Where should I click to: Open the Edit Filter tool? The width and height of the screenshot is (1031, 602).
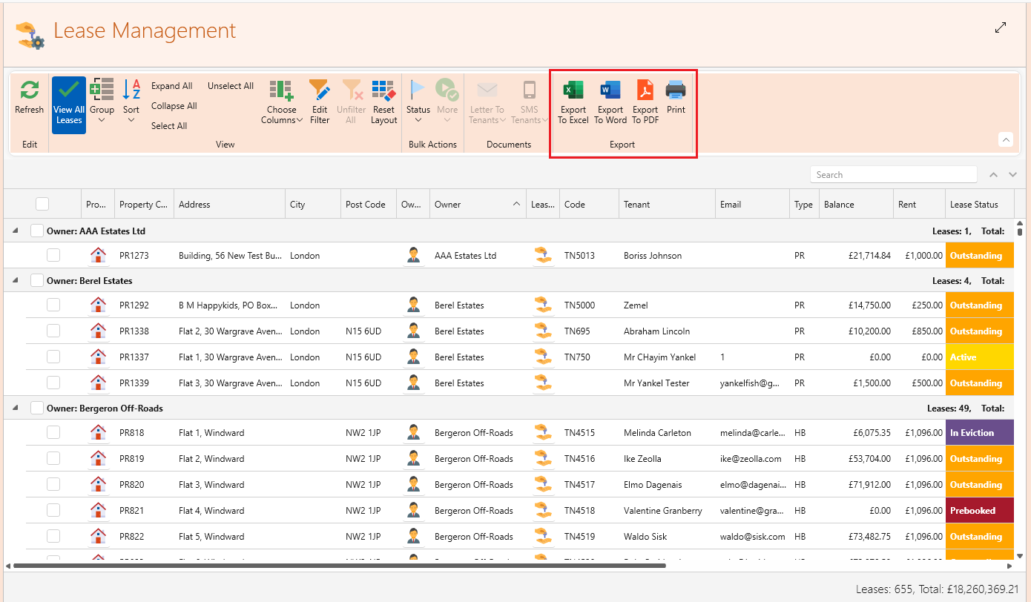click(320, 90)
